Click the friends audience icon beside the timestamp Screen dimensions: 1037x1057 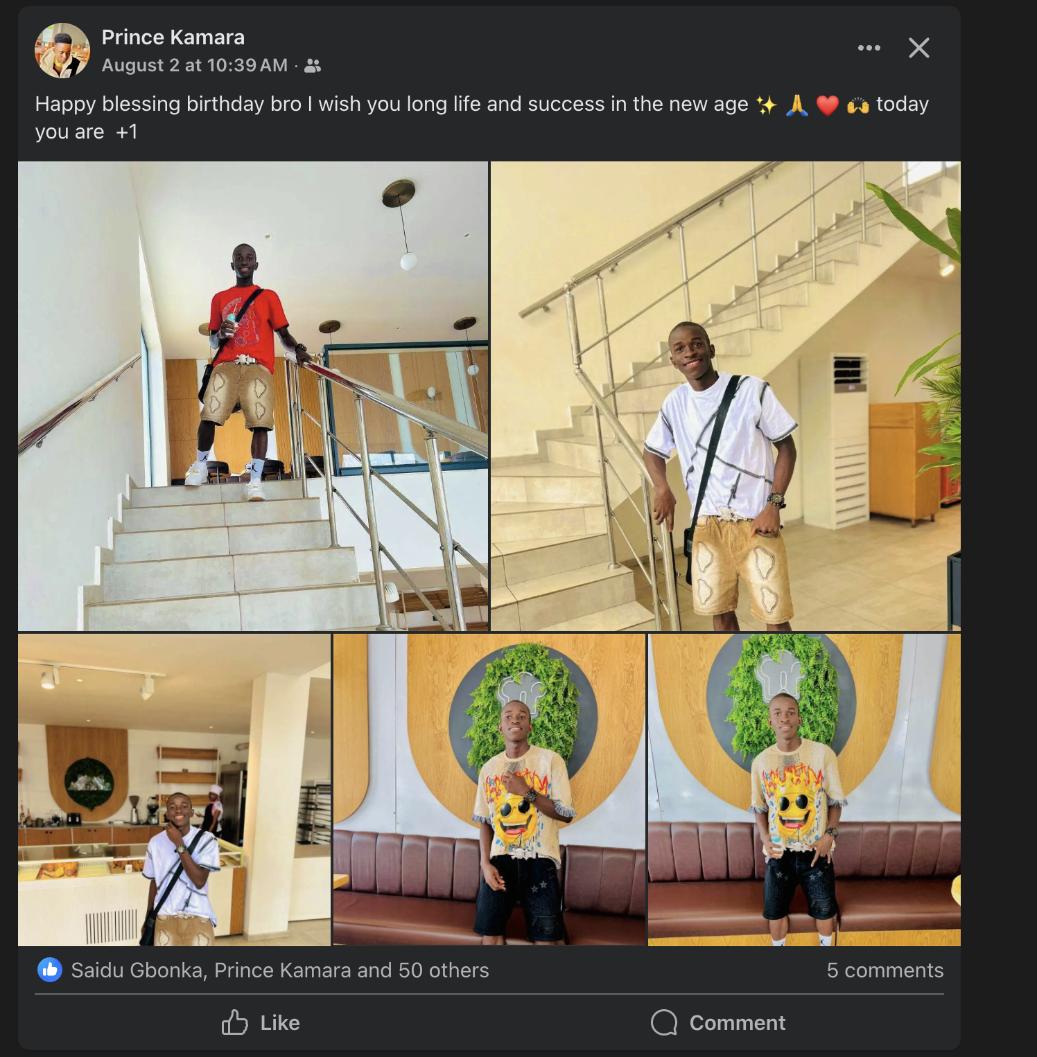(313, 66)
